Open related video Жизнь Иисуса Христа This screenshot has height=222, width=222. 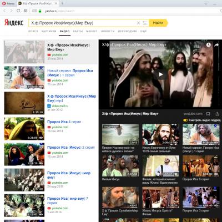pos(160,197)
